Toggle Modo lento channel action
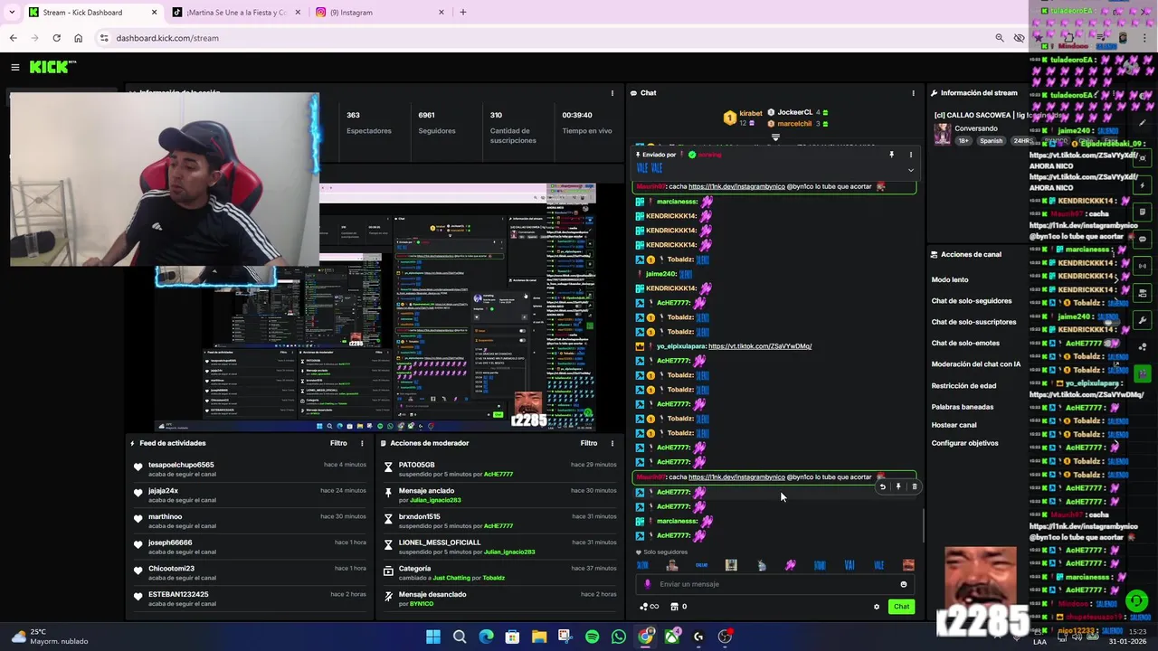Screen dimensions: 1158x651 coord(950,280)
